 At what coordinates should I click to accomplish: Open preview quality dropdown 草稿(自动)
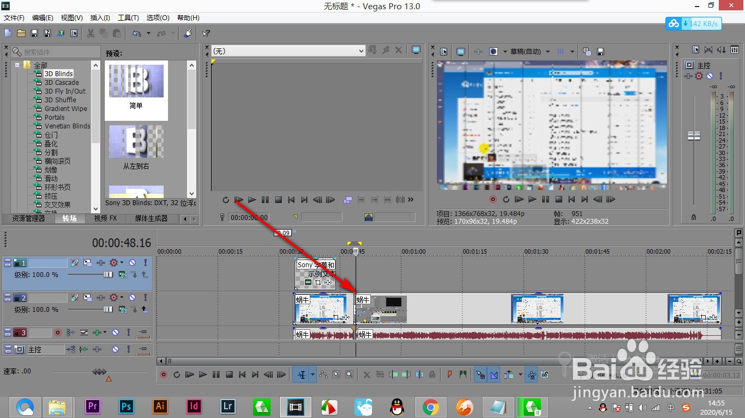[530, 52]
